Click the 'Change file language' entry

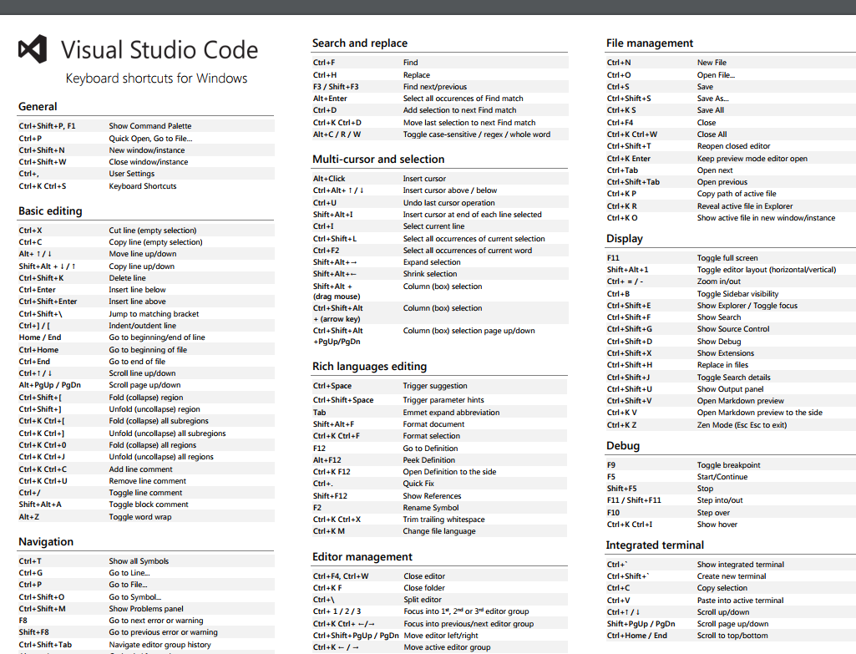point(439,531)
